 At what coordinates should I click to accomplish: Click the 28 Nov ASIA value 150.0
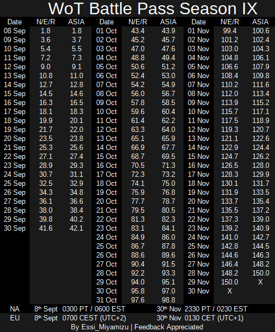click(261, 273)
